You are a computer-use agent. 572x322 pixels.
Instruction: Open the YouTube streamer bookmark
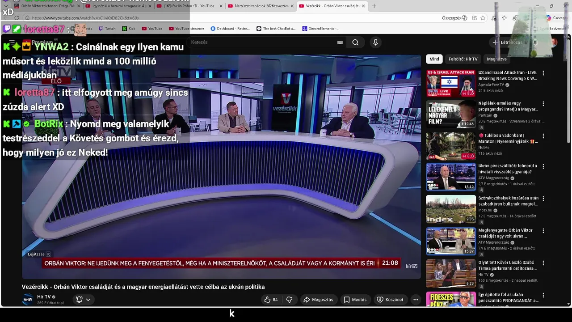tap(186, 29)
